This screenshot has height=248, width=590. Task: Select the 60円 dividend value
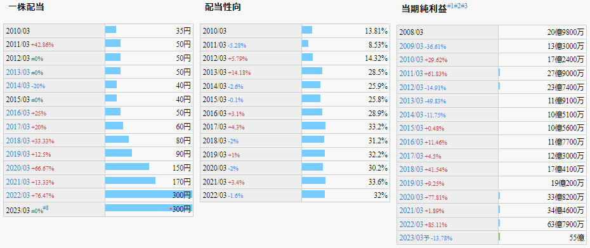tap(184, 127)
